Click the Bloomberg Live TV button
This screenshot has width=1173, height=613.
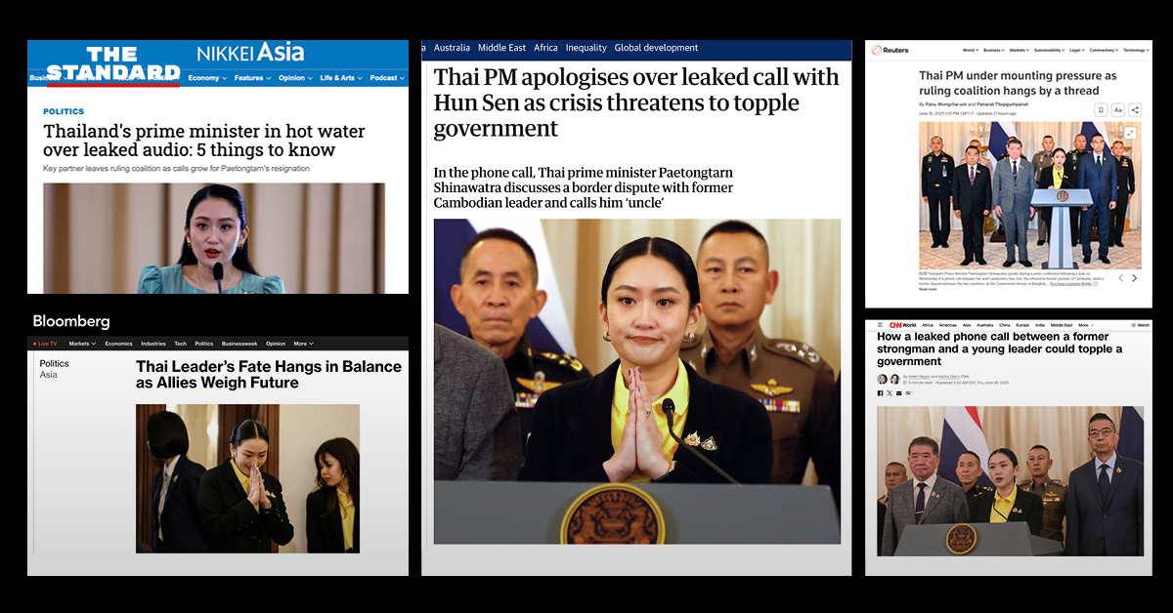46,344
